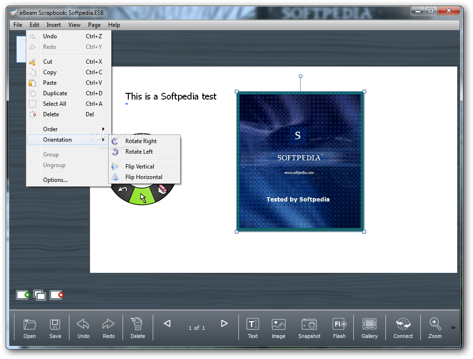Close the eBeam Scrapbook window
This screenshot has width=473, height=359.
[449, 11]
